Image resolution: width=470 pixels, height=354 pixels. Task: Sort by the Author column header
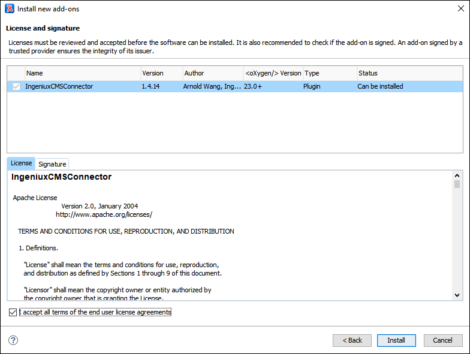pyautogui.click(x=213, y=73)
